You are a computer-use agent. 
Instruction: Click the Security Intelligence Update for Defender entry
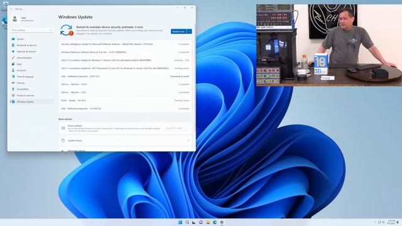pos(125,44)
